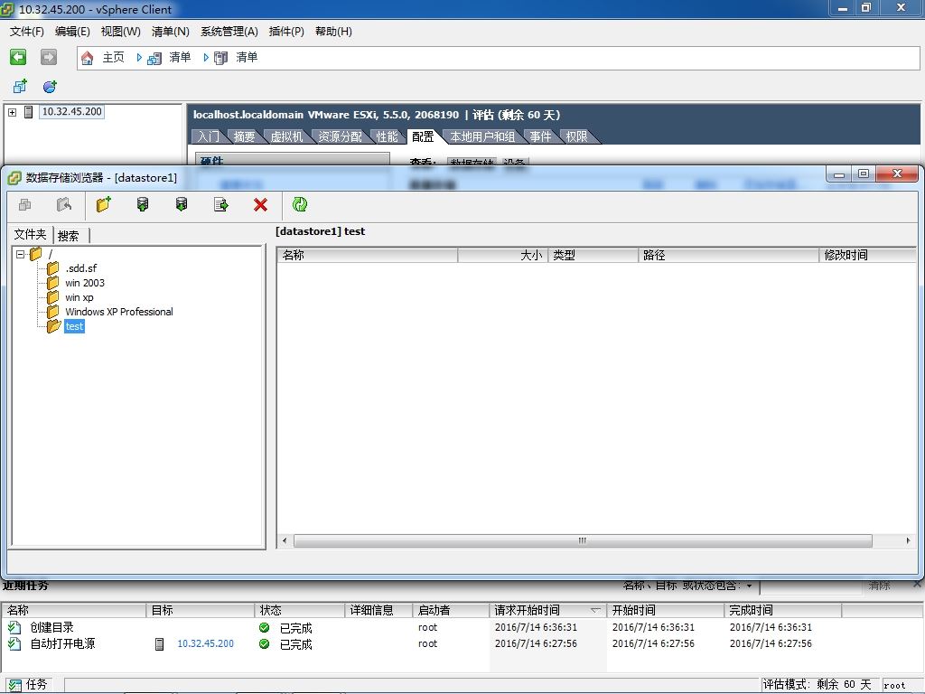The image size is (925, 694).
Task: Select the .sdd.sf folder
Action: (80, 268)
